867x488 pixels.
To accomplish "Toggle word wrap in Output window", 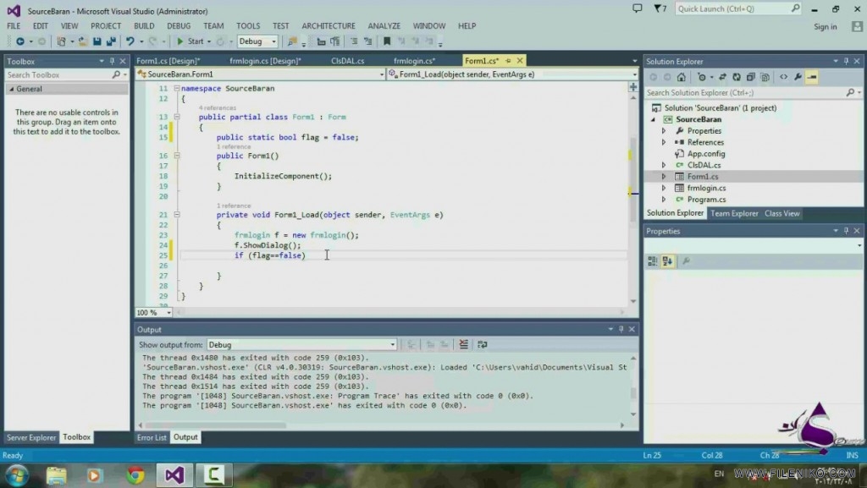I will [482, 344].
